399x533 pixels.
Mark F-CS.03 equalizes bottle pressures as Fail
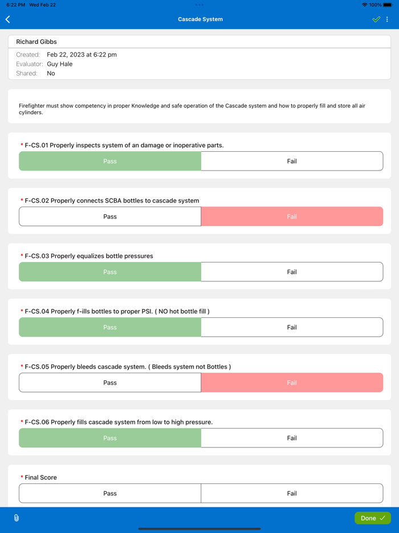coord(292,272)
